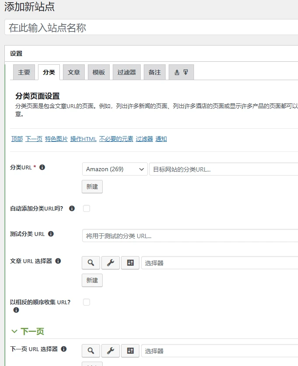Open the Amazon (269) category dropdown

pyautogui.click(x=115, y=169)
